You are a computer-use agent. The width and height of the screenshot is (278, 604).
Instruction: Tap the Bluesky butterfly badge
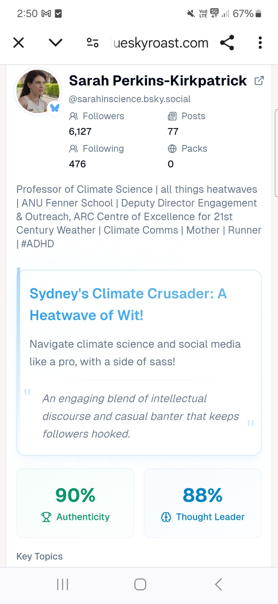55,108
